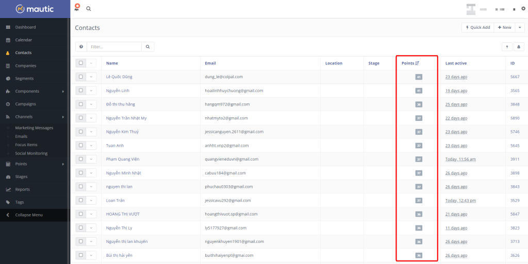The image size is (528, 264).
Task: Collapse the sidebar menu
Action: point(29,215)
